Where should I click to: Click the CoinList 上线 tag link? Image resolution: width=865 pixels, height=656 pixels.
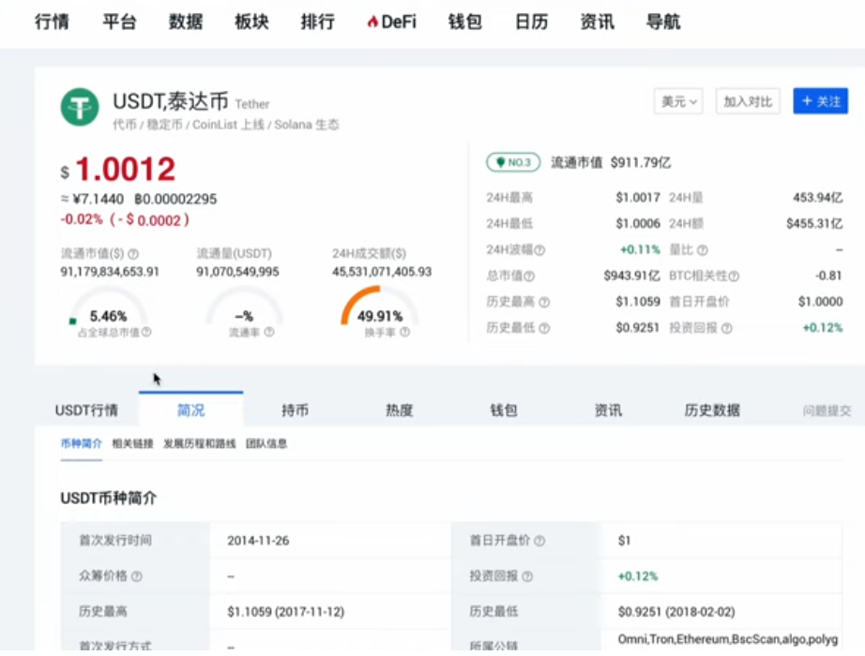tap(228, 125)
